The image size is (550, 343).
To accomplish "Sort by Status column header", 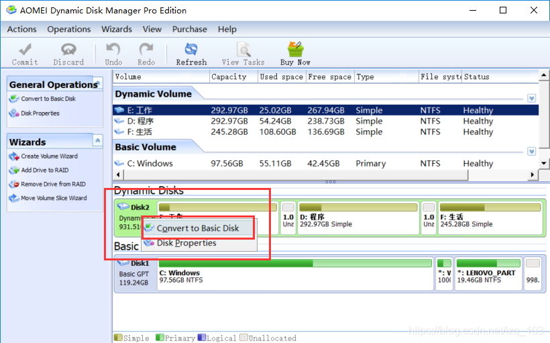I will point(500,77).
